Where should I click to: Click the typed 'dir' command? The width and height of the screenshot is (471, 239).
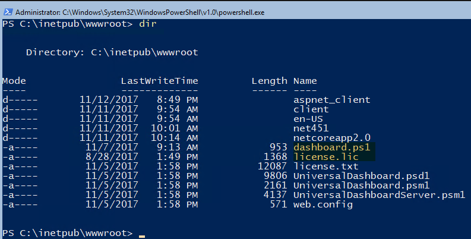tap(147, 24)
